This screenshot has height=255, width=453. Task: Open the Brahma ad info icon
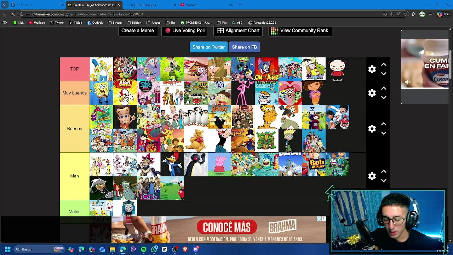(x=319, y=219)
